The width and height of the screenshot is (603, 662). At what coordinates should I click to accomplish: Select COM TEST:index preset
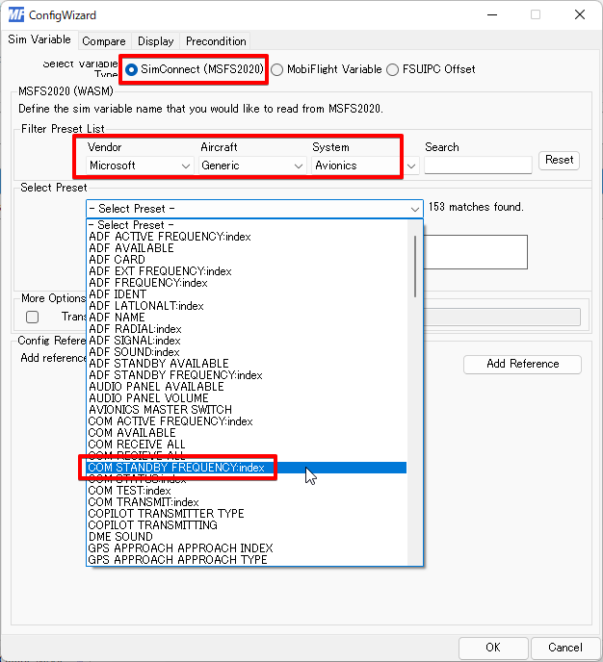(x=247, y=491)
